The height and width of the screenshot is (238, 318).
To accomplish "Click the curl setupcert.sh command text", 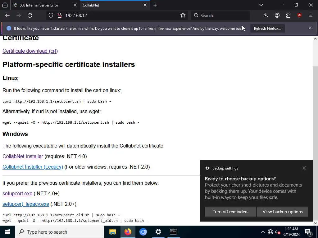I will point(57,101).
